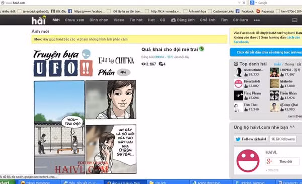Open the address bar history dropdown

coord(239,3)
